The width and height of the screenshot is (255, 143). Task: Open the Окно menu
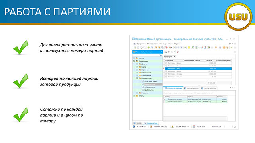click(170, 44)
